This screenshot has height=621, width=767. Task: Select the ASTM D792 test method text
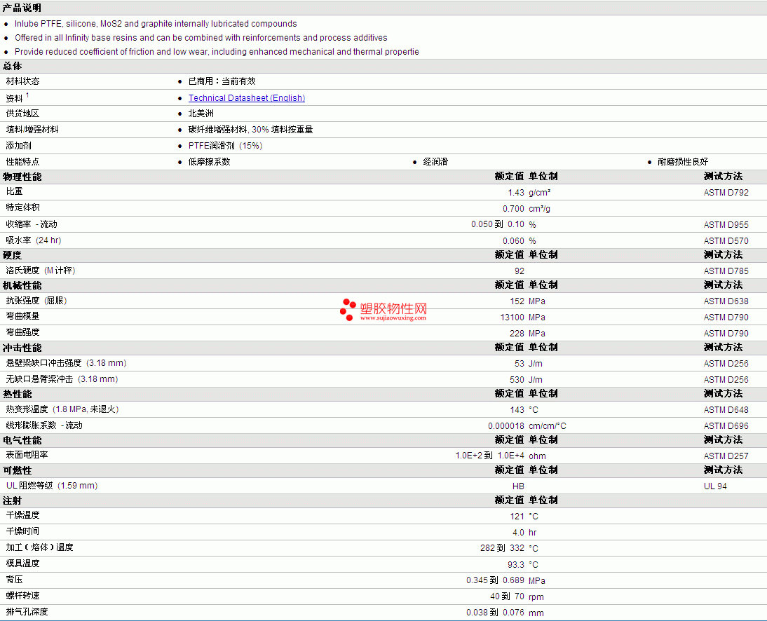pos(726,193)
